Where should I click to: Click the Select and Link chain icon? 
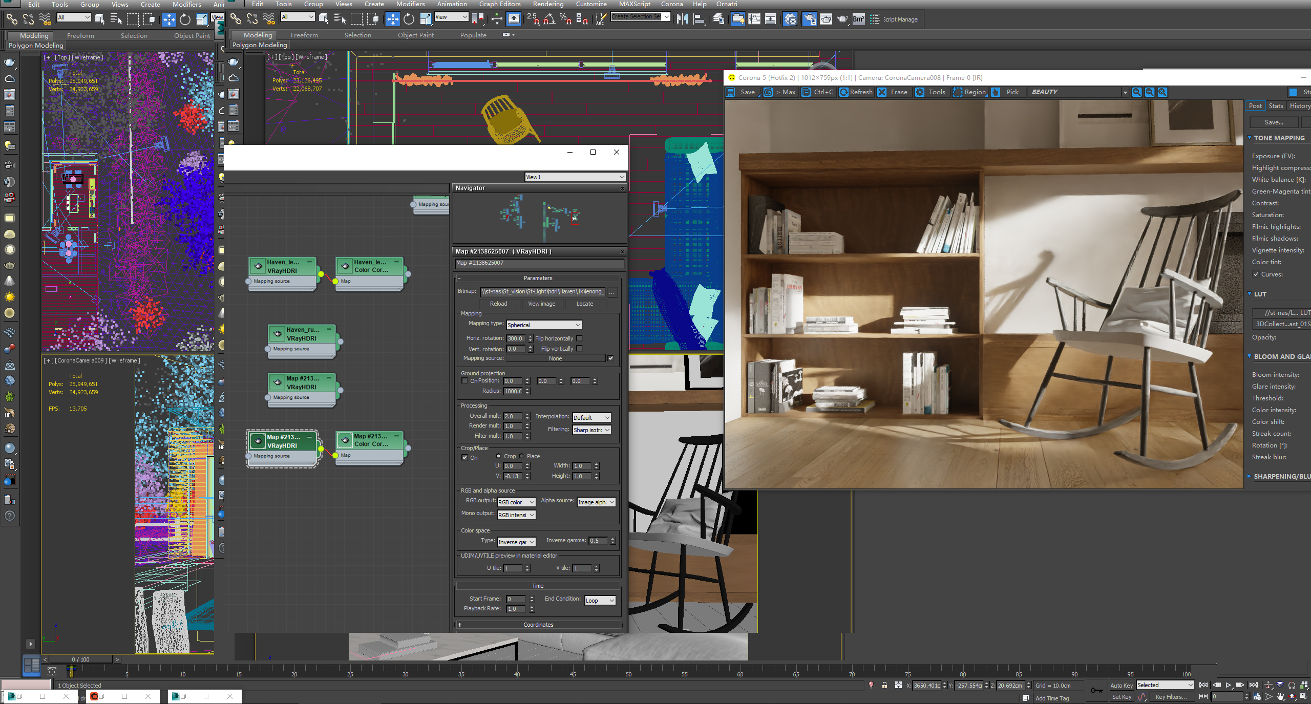pos(236,19)
